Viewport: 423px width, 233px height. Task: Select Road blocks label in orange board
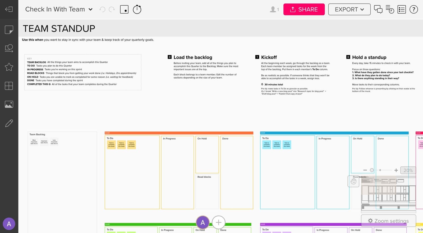click(204, 177)
